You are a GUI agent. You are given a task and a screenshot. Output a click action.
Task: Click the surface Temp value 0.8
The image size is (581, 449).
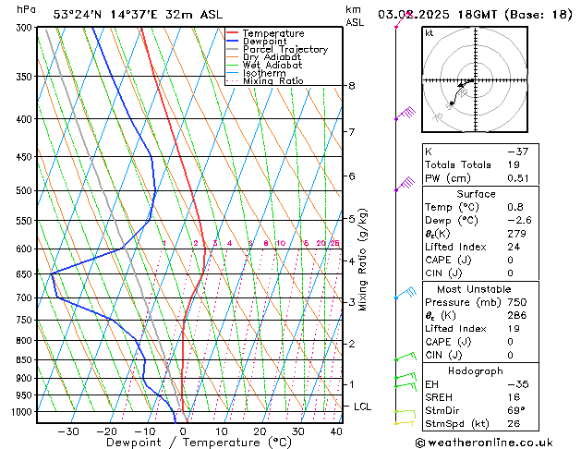click(515, 207)
